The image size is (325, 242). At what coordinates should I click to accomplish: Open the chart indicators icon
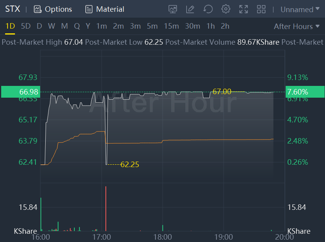tap(173, 9)
